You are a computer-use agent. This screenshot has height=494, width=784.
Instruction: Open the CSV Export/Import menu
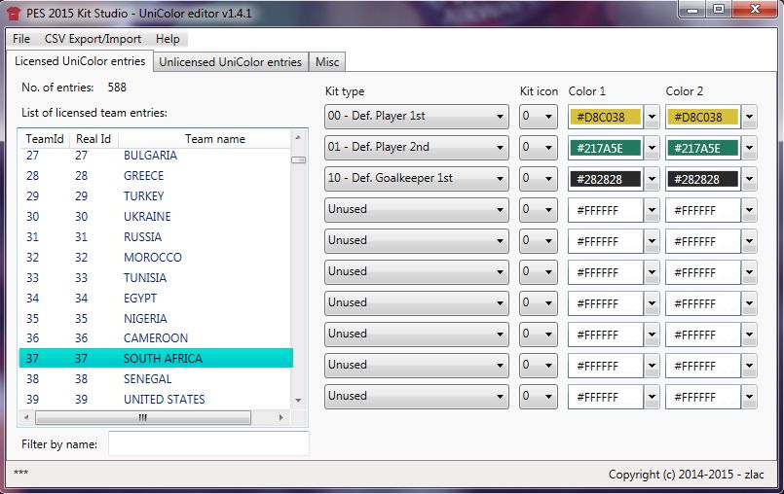click(93, 39)
